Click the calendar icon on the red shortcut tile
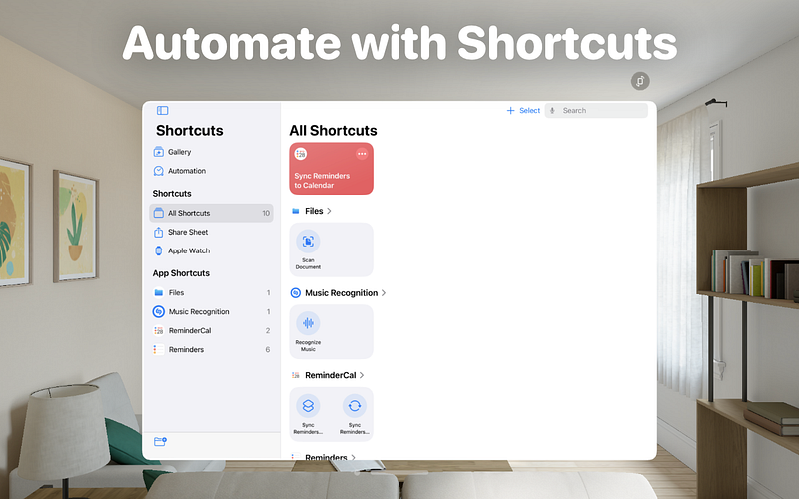The height and width of the screenshot is (499, 799). (301, 154)
